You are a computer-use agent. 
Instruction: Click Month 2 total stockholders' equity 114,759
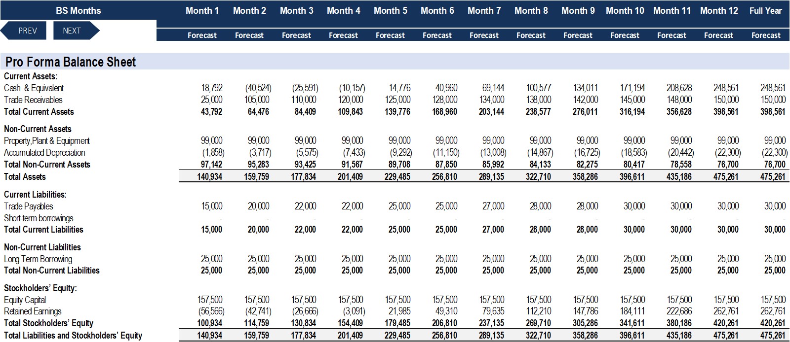click(256, 323)
